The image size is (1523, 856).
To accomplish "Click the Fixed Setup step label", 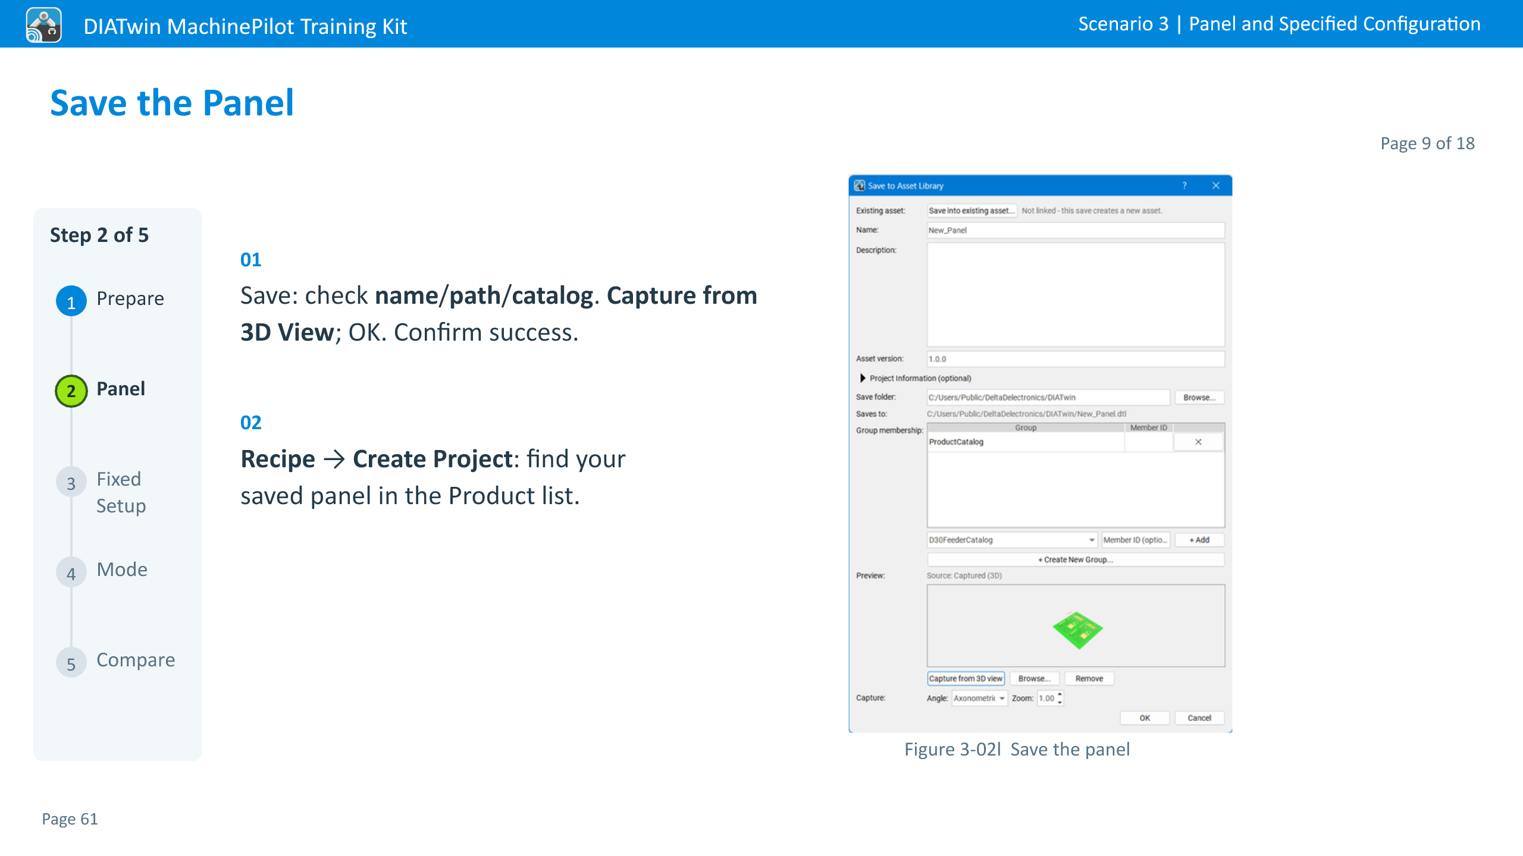I will point(121,492).
